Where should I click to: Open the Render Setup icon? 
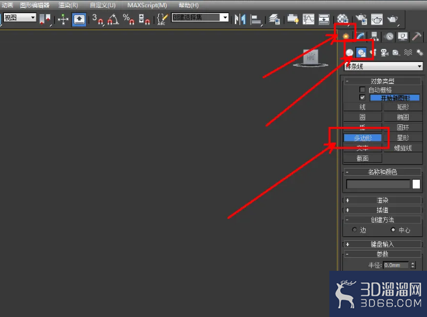tap(361, 20)
